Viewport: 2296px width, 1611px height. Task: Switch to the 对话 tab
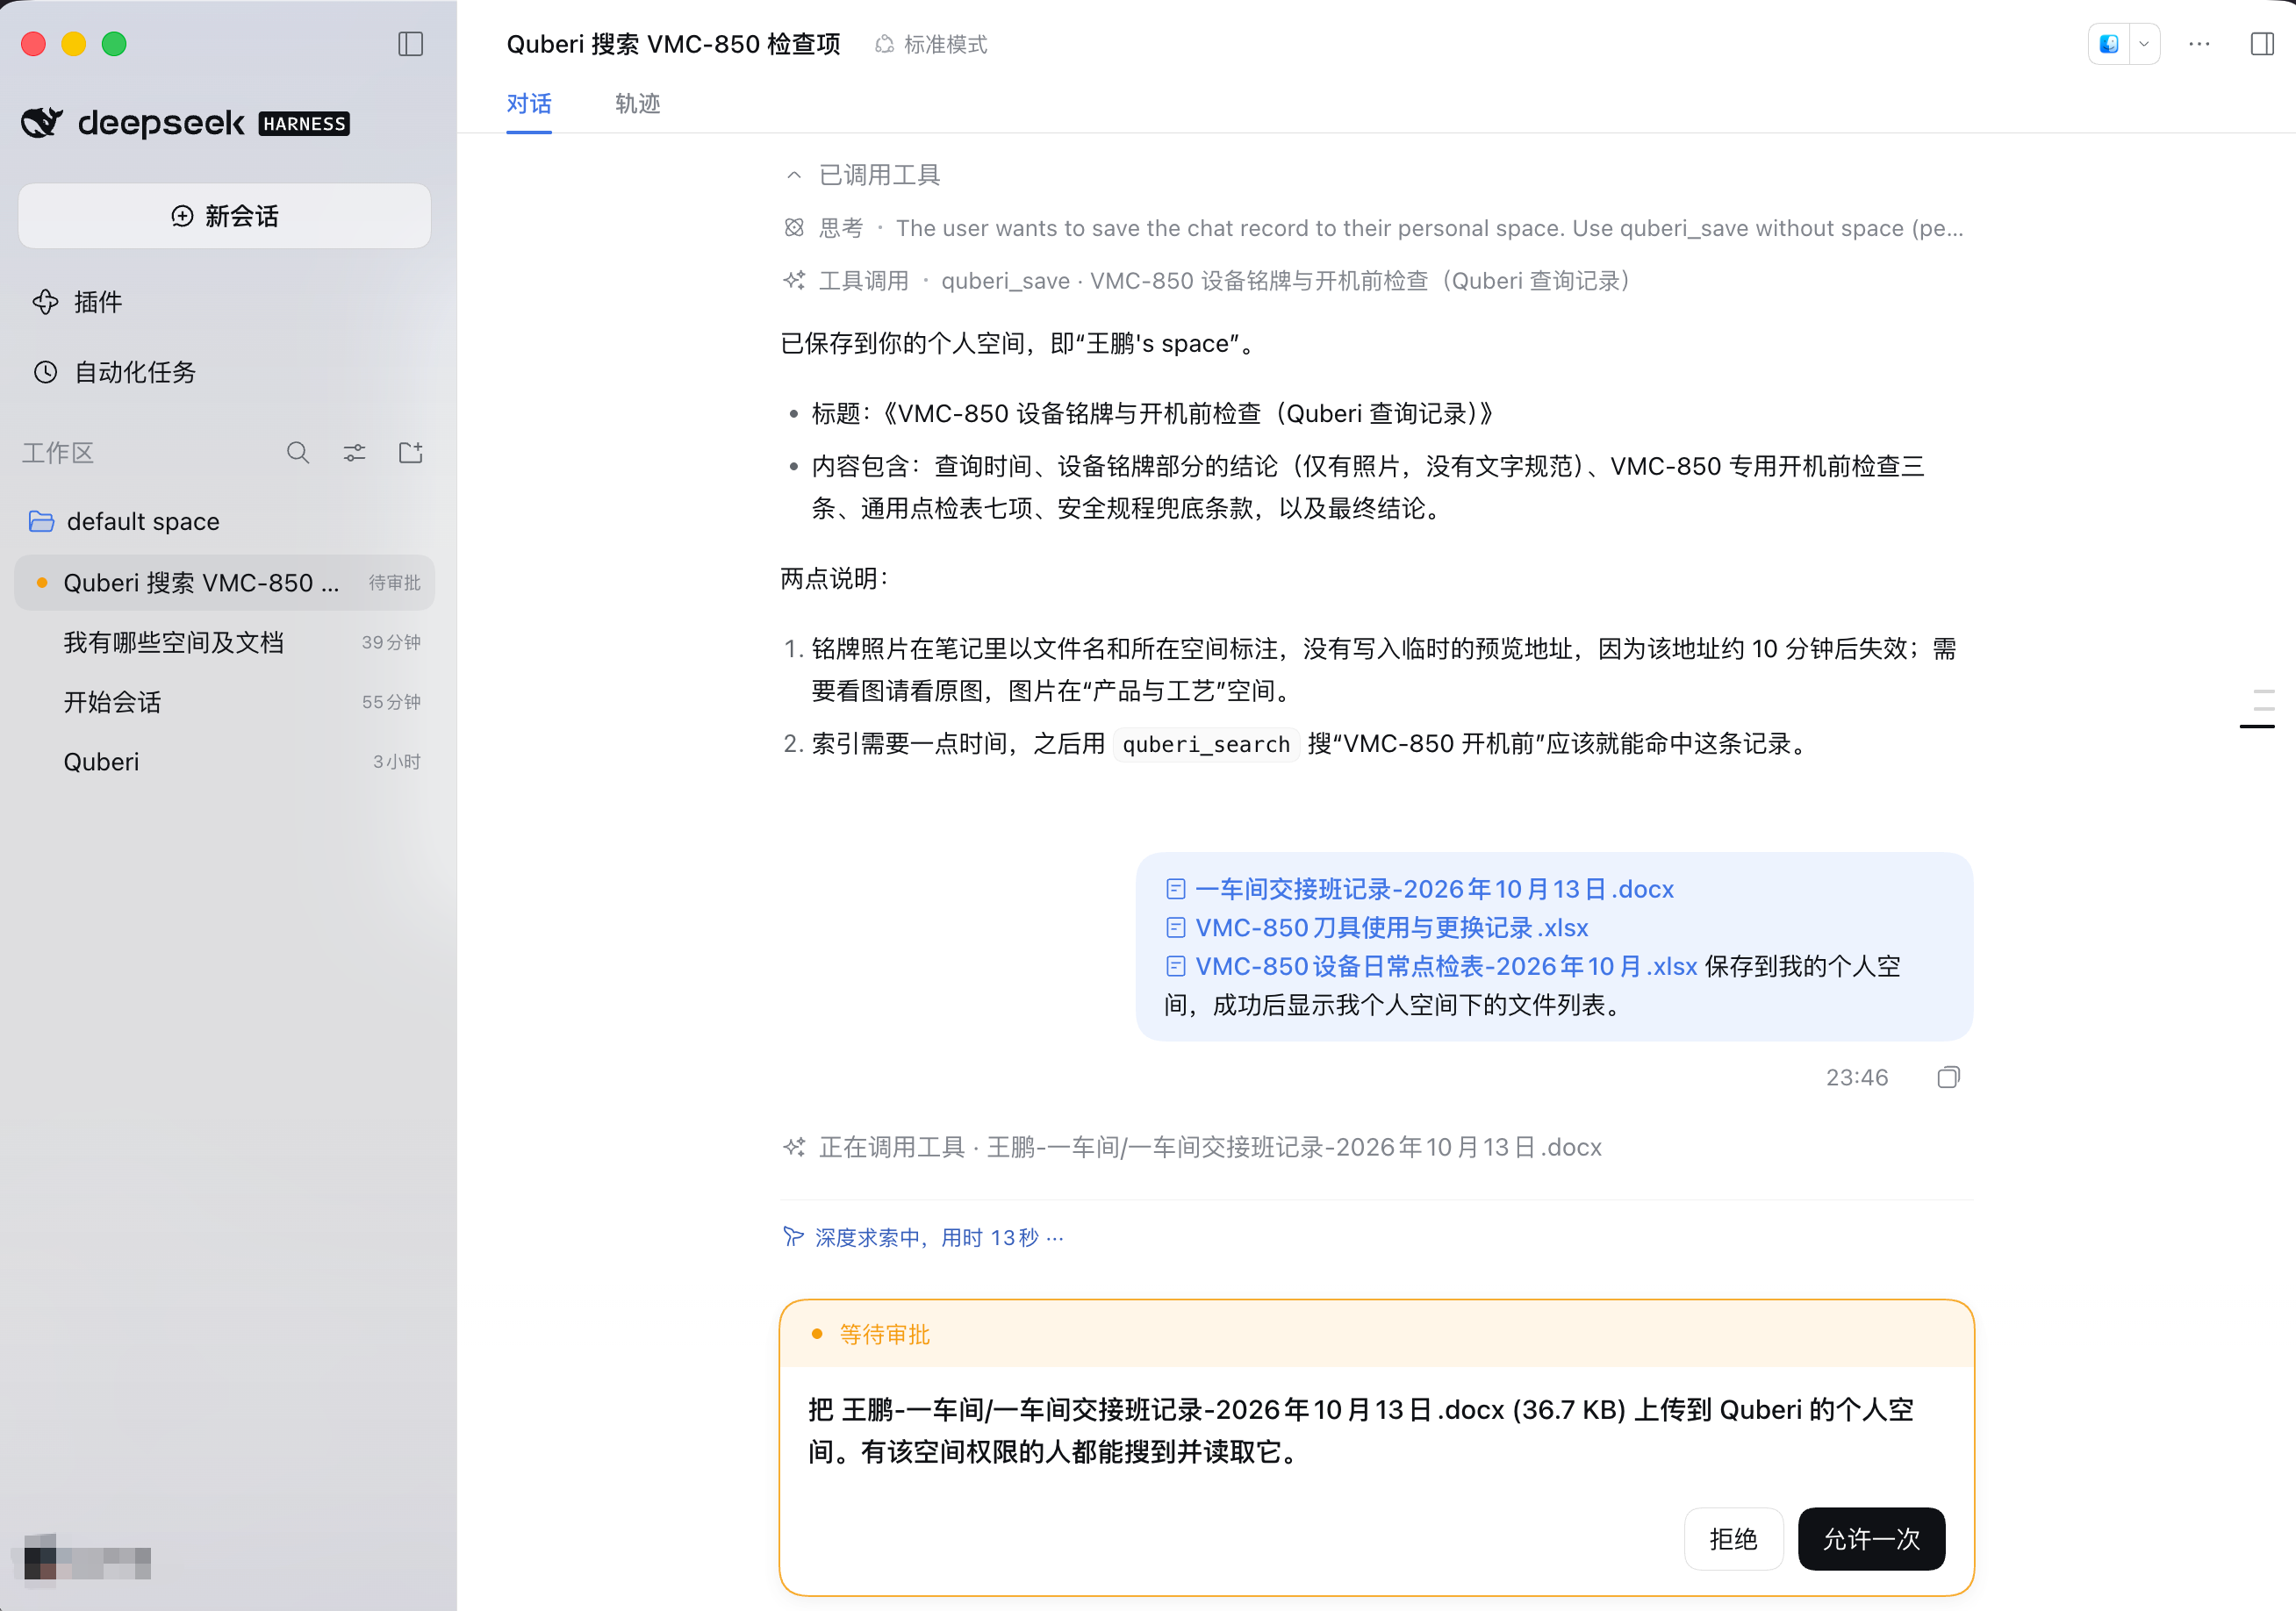529,104
